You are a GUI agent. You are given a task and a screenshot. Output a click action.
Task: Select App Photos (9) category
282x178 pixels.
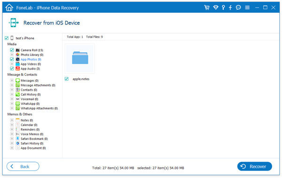(x=31, y=59)
